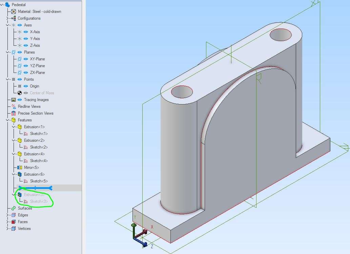Click the Redline Views icon
This screenshot has width=350, height=254.
click(14, 106)
